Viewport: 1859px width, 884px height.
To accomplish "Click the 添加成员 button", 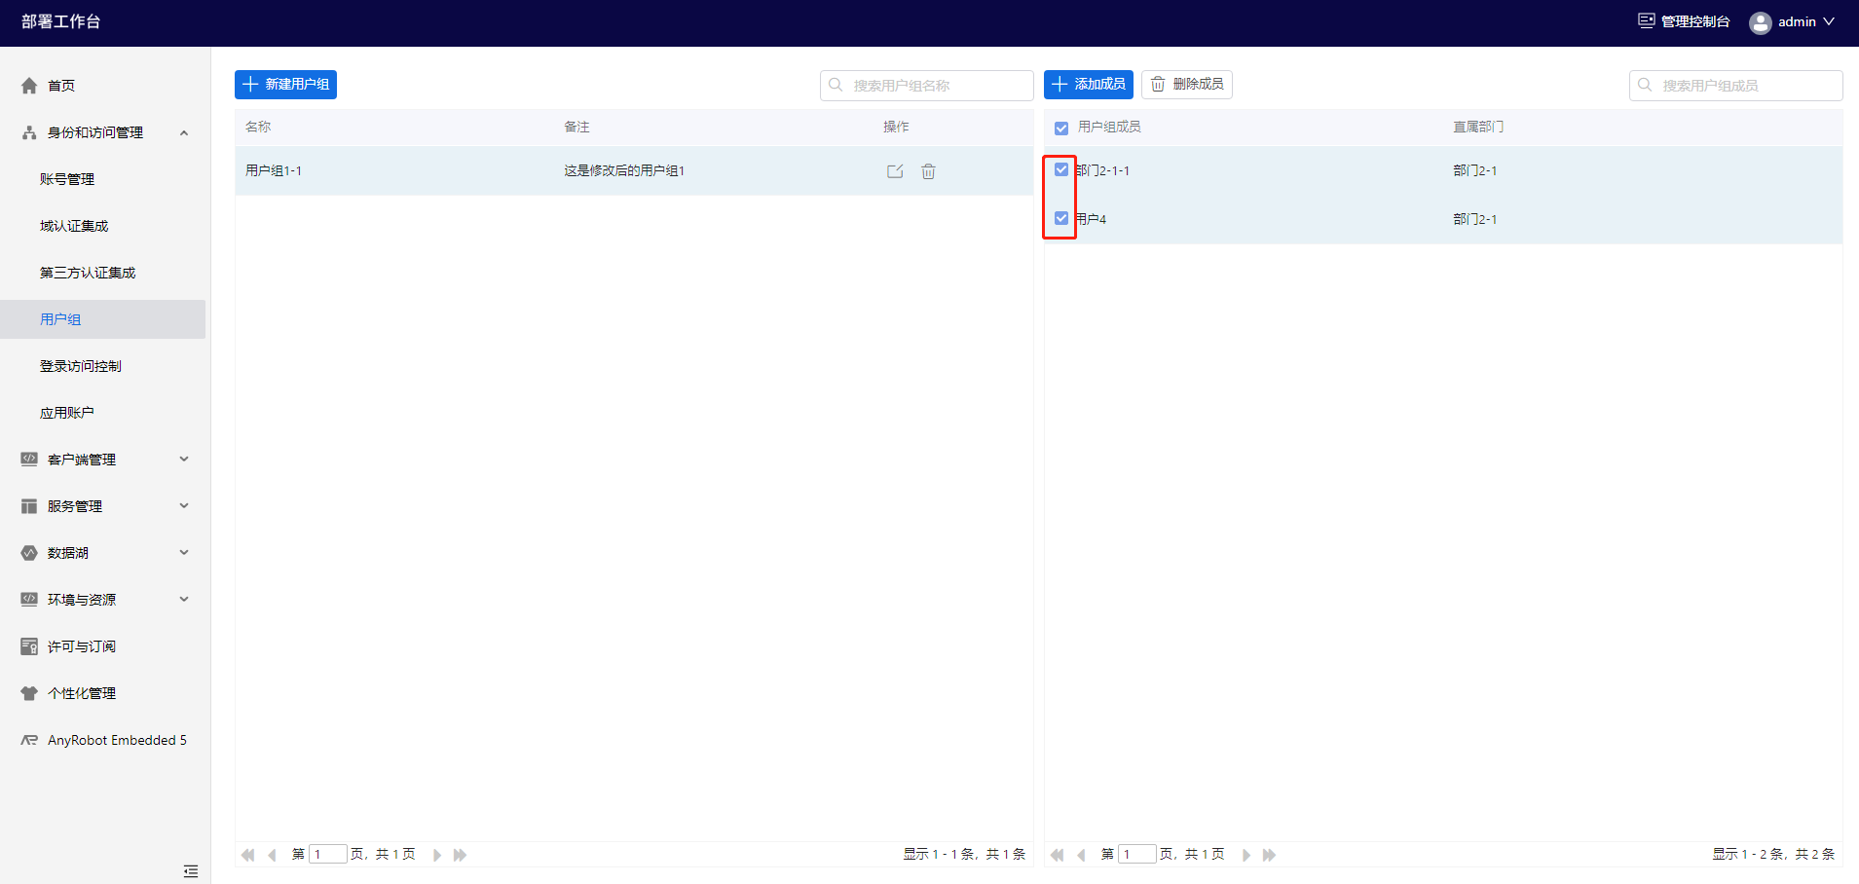I will 1089,85.
